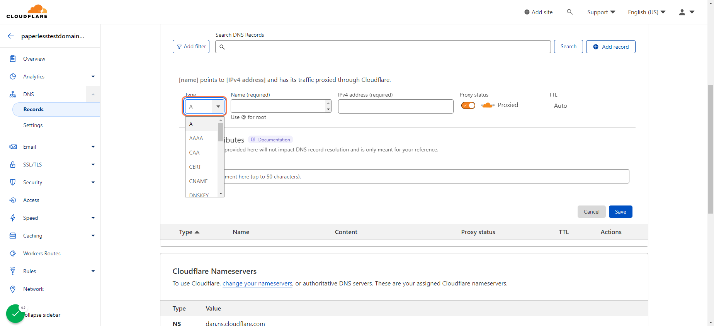Viewport: 714px width, 326px height.
Task: Click the green checkmark badge
Action: click(15, 314)
